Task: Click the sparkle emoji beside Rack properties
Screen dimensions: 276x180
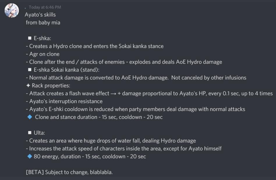Action: pyautogui.click(x=28, y=86)
